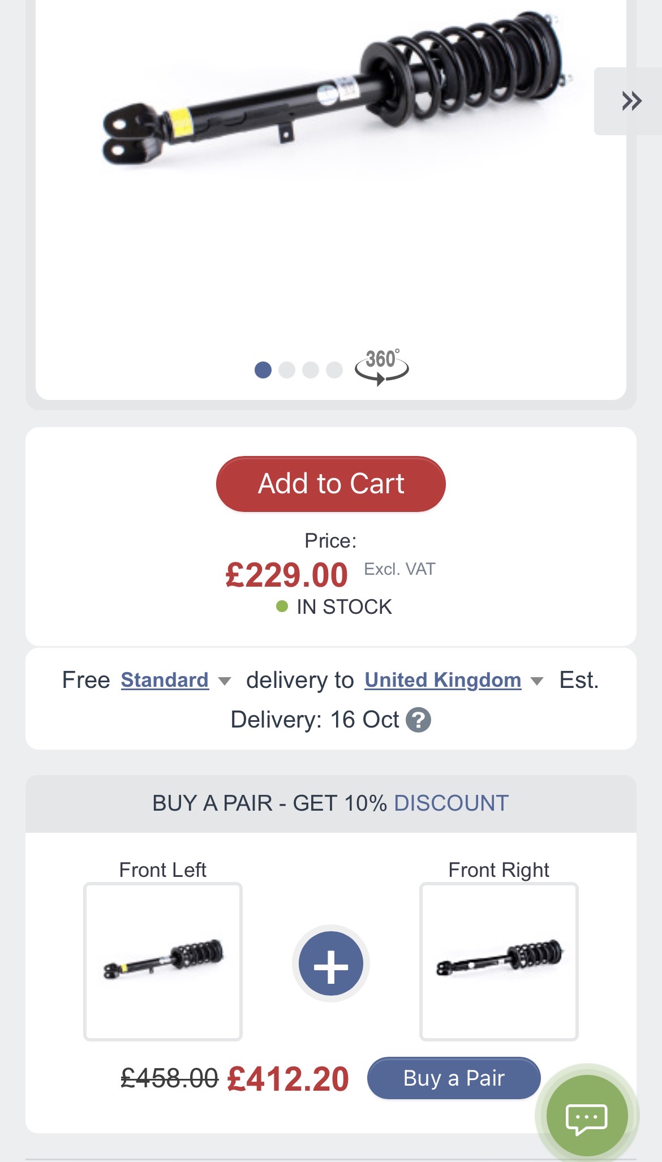Expand the United Kingdom country dropdown arrow

point(537,681)
